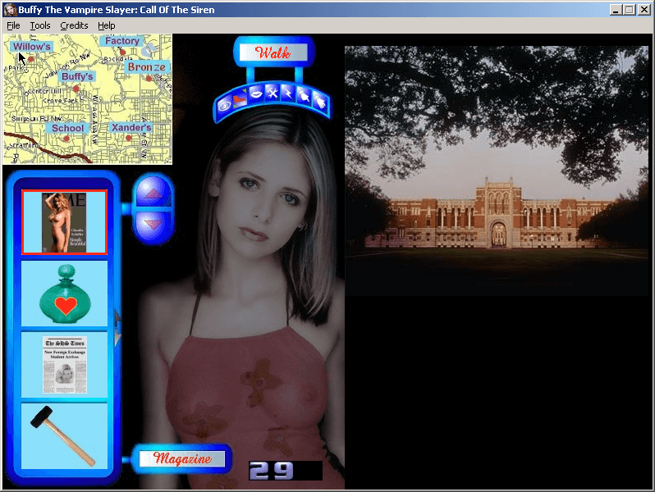Click the game icon in title bar
The image size is (655, 492).
pos(11,10)
